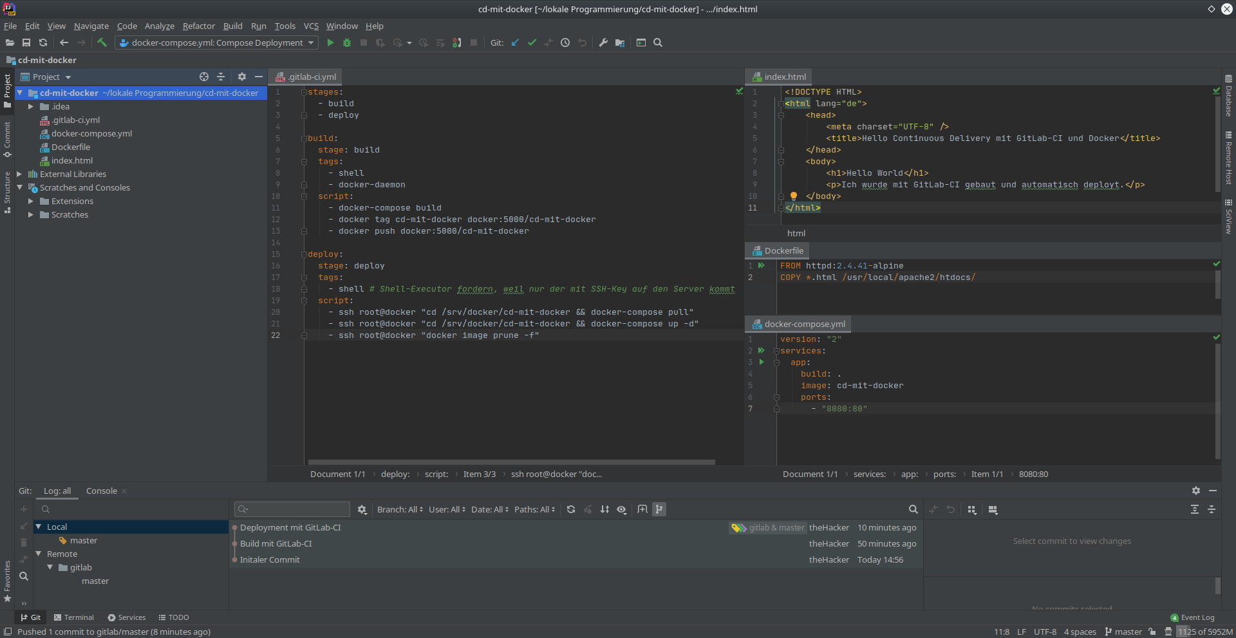The width and height of the screenshot is (1236, 638).
Task: Open the Branch: All filter dropdown
Action: 400,509
